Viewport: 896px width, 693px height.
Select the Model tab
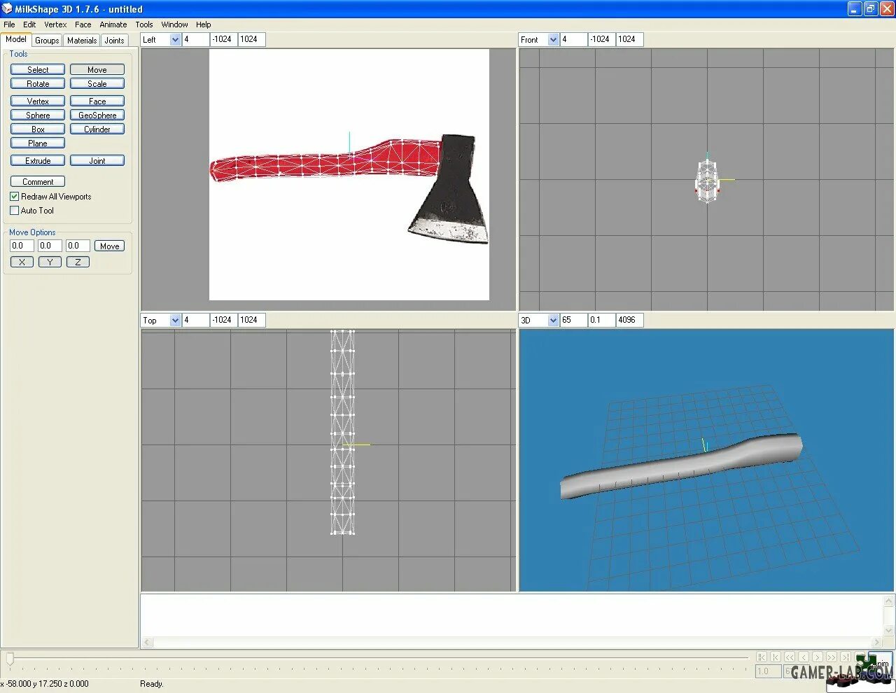[x=15, y=39]
